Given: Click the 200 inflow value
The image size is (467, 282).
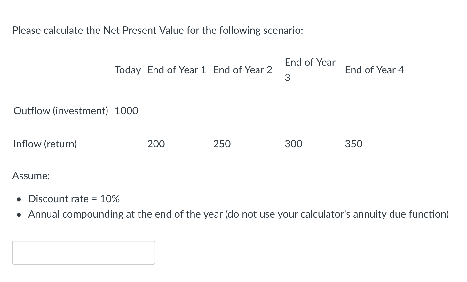Looking at the screenshot, I should (x=156, y=144).
